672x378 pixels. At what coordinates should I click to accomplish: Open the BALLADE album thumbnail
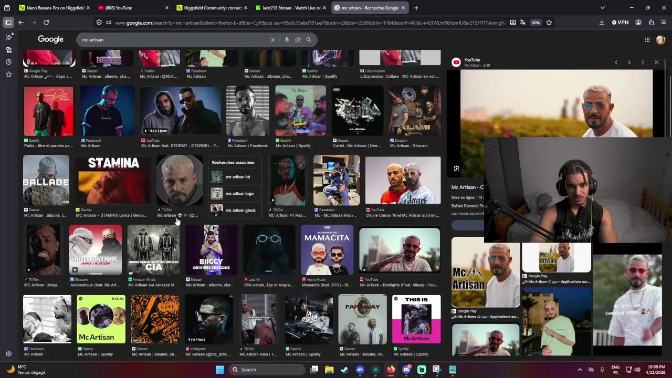[x=46, y=180]
